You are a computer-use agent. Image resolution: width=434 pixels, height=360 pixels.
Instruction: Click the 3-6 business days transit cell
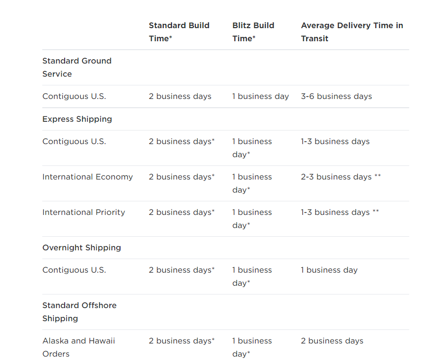tap(337, 96)
